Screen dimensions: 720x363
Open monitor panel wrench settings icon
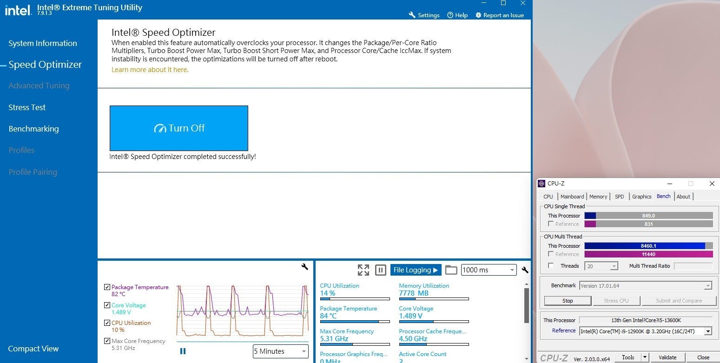525,270
